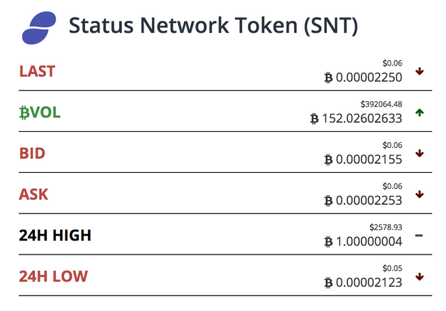Click the red down arrow beside ASK
The width and height of the screenshot is (446, 311).
click(420, 195)
